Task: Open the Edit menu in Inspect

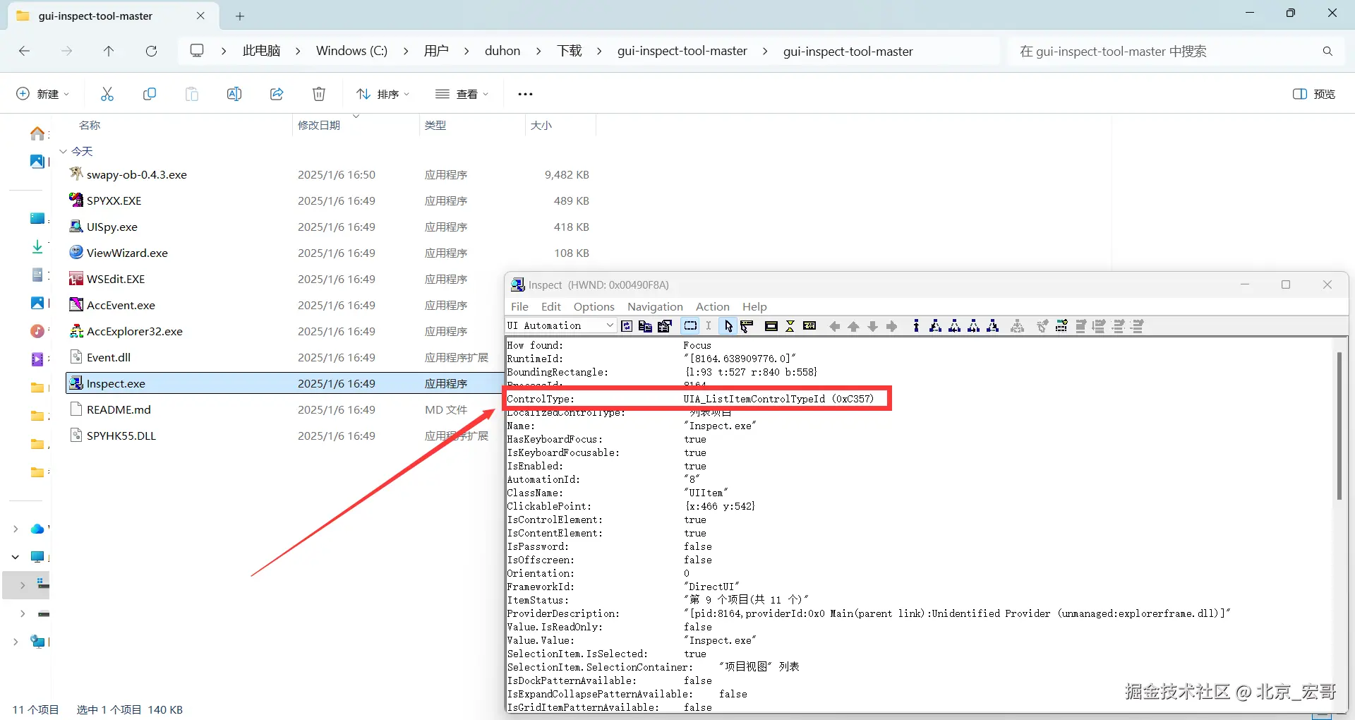Action: click(x=551, y=306)
